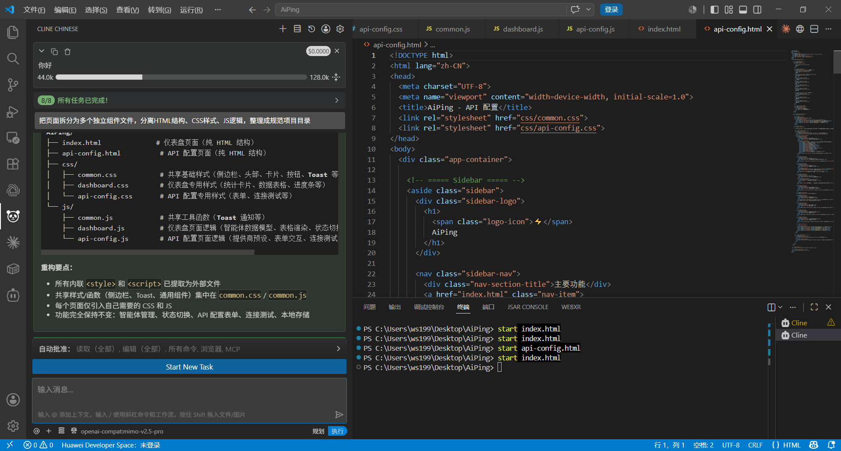The height and width of the screenshot is (451, 841).
Task: Open Huawei Developer Space status item
Action: 111,445
